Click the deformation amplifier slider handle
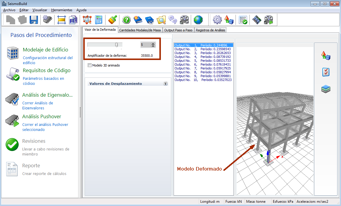Viewport: 341px width, 206px height. click(x=116, y=45)
